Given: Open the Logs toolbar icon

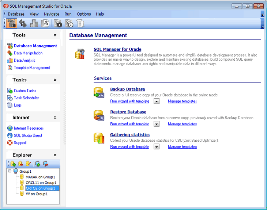Looking at the screenshot, I should coord(80,23).
